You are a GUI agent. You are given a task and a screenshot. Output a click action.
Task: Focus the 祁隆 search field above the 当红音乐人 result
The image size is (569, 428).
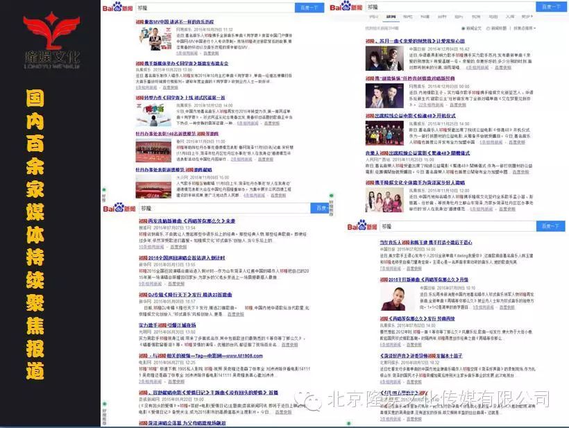coord(458,226)
